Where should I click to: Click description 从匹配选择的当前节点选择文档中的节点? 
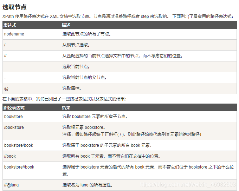122,56
